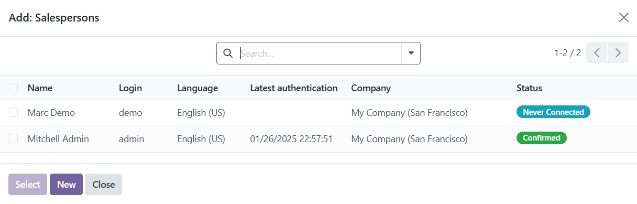Click the Close button at bottom
The image size is (637, 204).
(x=104, y=185)
